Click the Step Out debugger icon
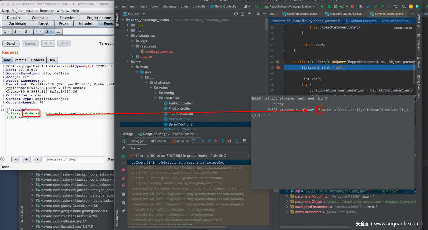The width and height of the screenshot is (428, 230). click(223, 141)
